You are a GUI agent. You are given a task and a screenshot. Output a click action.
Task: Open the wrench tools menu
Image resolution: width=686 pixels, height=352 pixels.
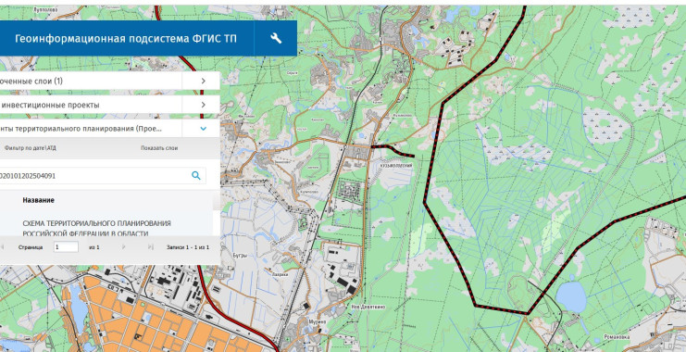276,38
